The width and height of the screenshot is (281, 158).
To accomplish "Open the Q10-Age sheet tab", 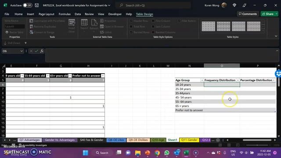I will point(158,140).
